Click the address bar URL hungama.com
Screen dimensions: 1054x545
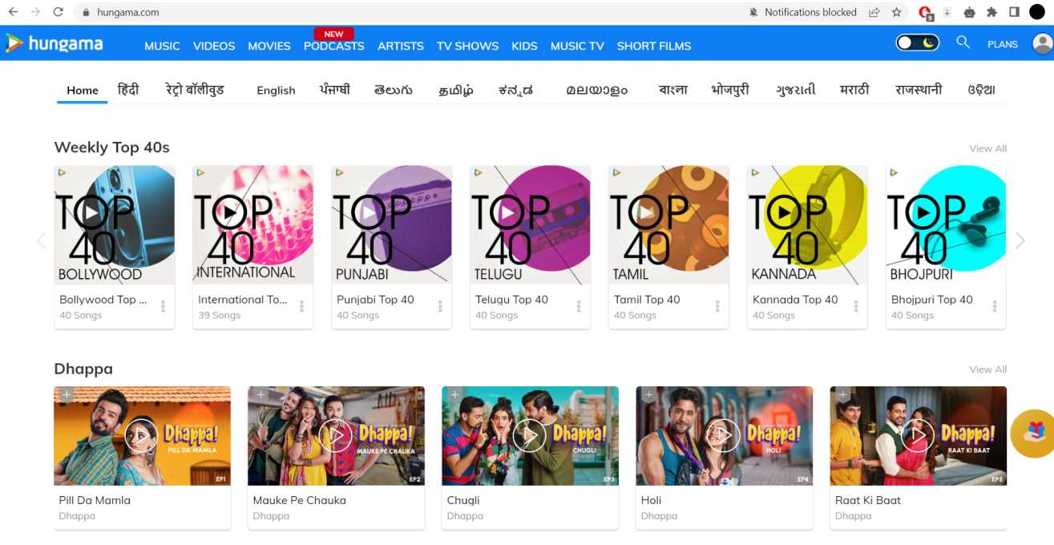128,13
